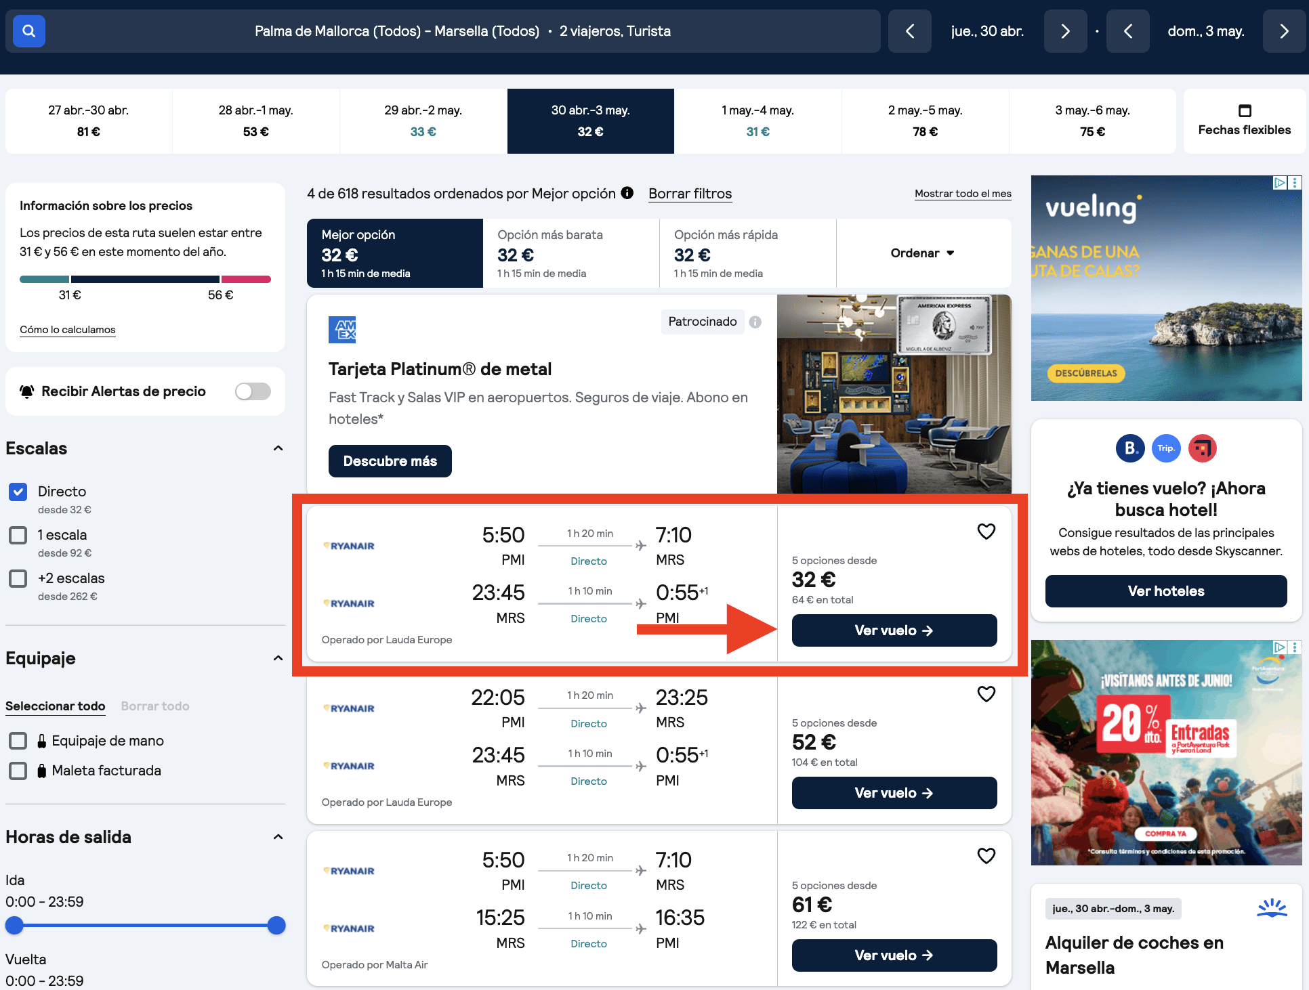1309x990 pixels.
Task: Save the 32 € Ryanair flight with heart
Action: (x=986, y=532)
